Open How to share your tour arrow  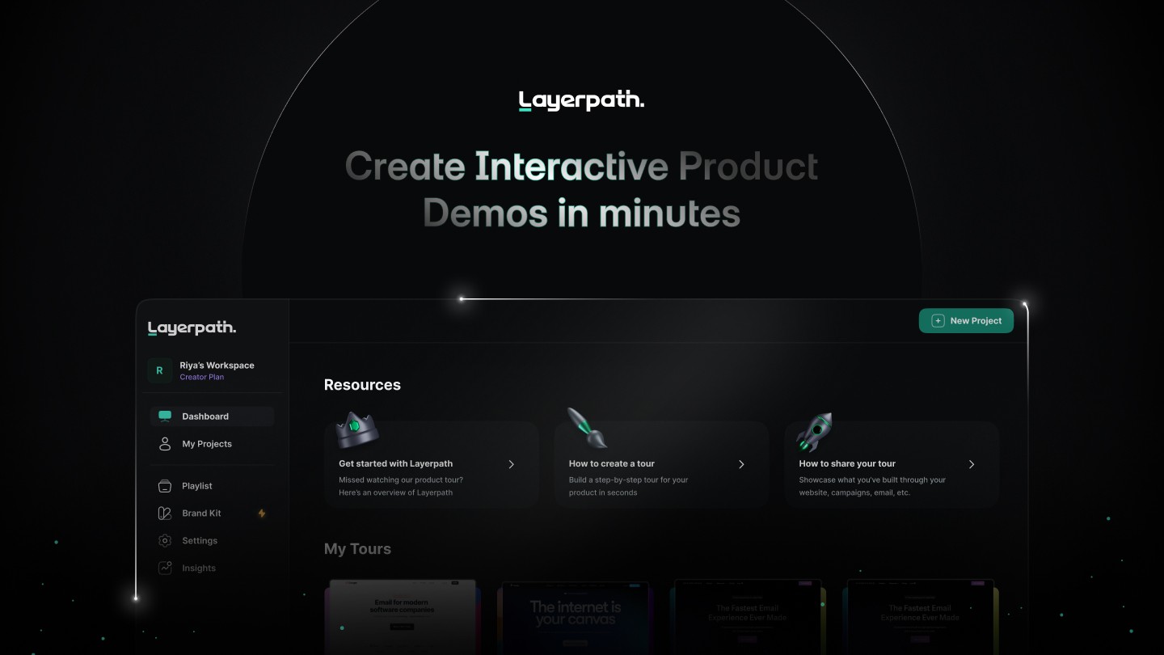coord(971,464)
